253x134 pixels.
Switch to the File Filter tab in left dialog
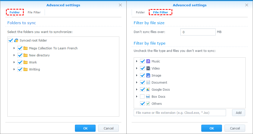[34, 12]
